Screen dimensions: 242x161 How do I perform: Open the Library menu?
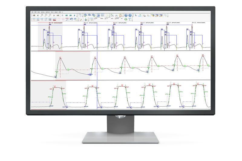coord(42,12)
